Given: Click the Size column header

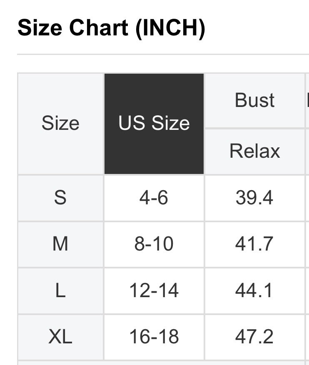Looking at the screenshot, I should (x=60, y=124).
